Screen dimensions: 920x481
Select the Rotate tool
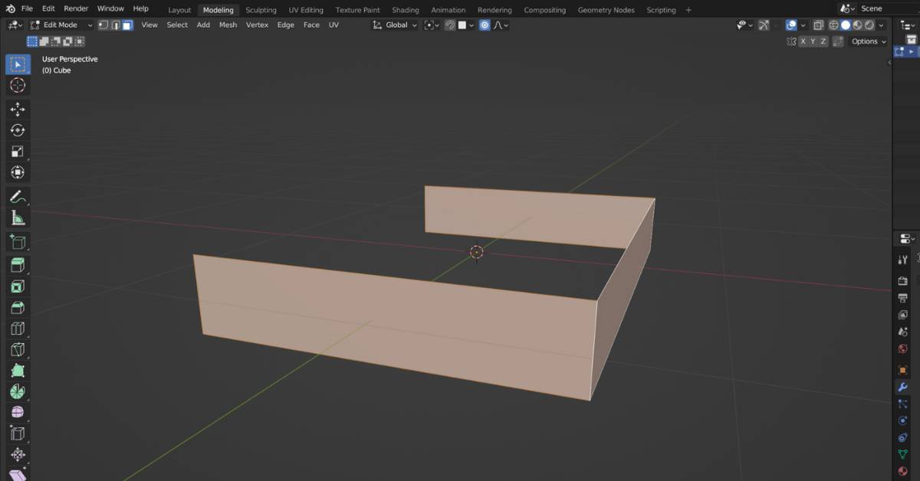coord(18,129)
